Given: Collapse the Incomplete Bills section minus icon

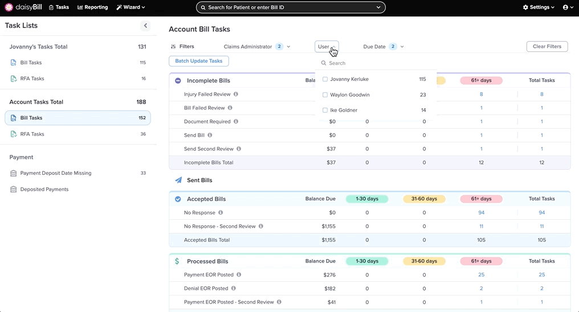Looking at the screenshot, I should click(x=178, y=81).
